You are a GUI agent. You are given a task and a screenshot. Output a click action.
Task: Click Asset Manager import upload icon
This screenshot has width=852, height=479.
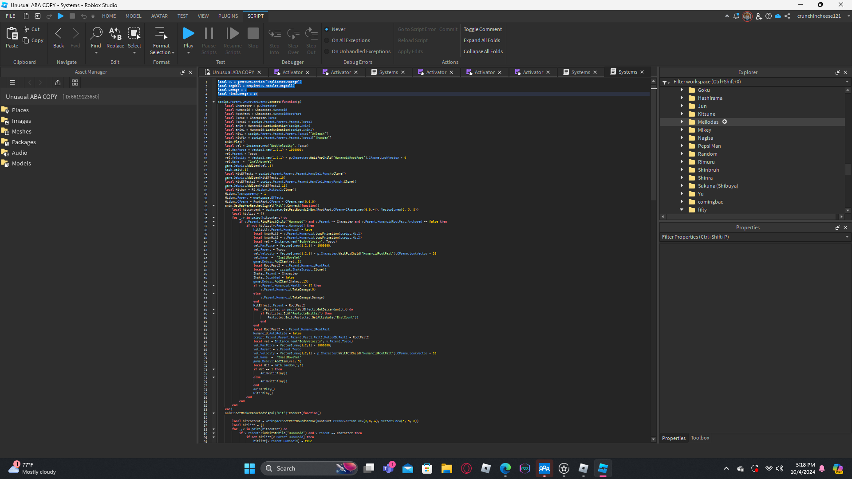click(x=58, y=82)
